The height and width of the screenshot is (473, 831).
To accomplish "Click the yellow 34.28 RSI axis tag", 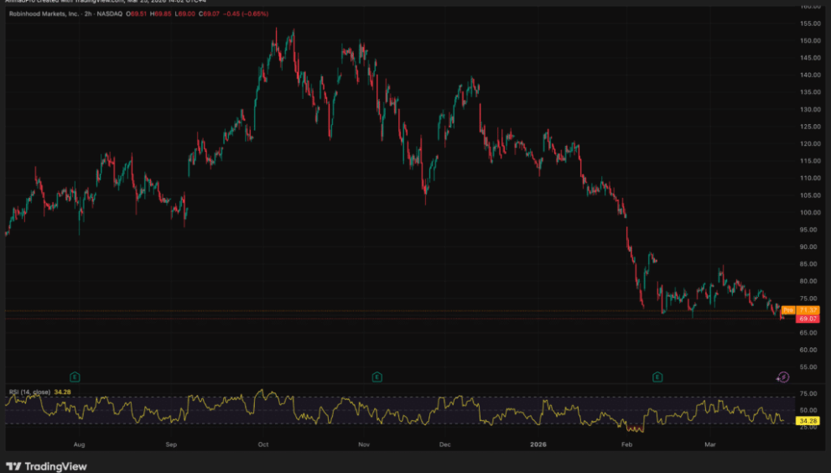I will (808, 419).
